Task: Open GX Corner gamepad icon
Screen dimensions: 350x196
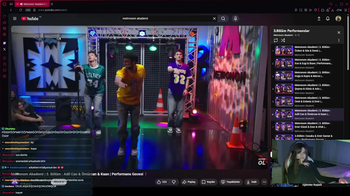Action: (11, 4)
